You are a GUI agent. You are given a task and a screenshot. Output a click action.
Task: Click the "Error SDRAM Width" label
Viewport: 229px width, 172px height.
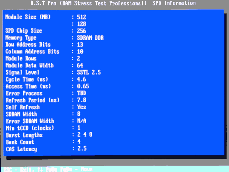pos(30,121)
